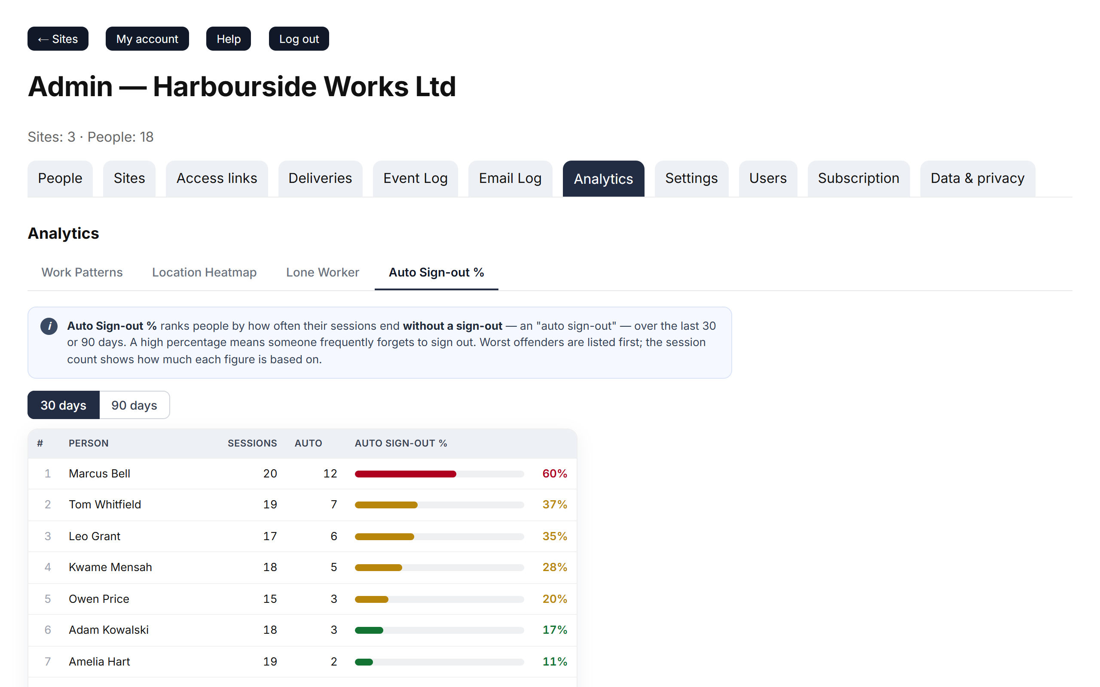Click the Sites: 3 · People: 18 summary
This screenshot has height=687, width=1100.
click(91, 137)
